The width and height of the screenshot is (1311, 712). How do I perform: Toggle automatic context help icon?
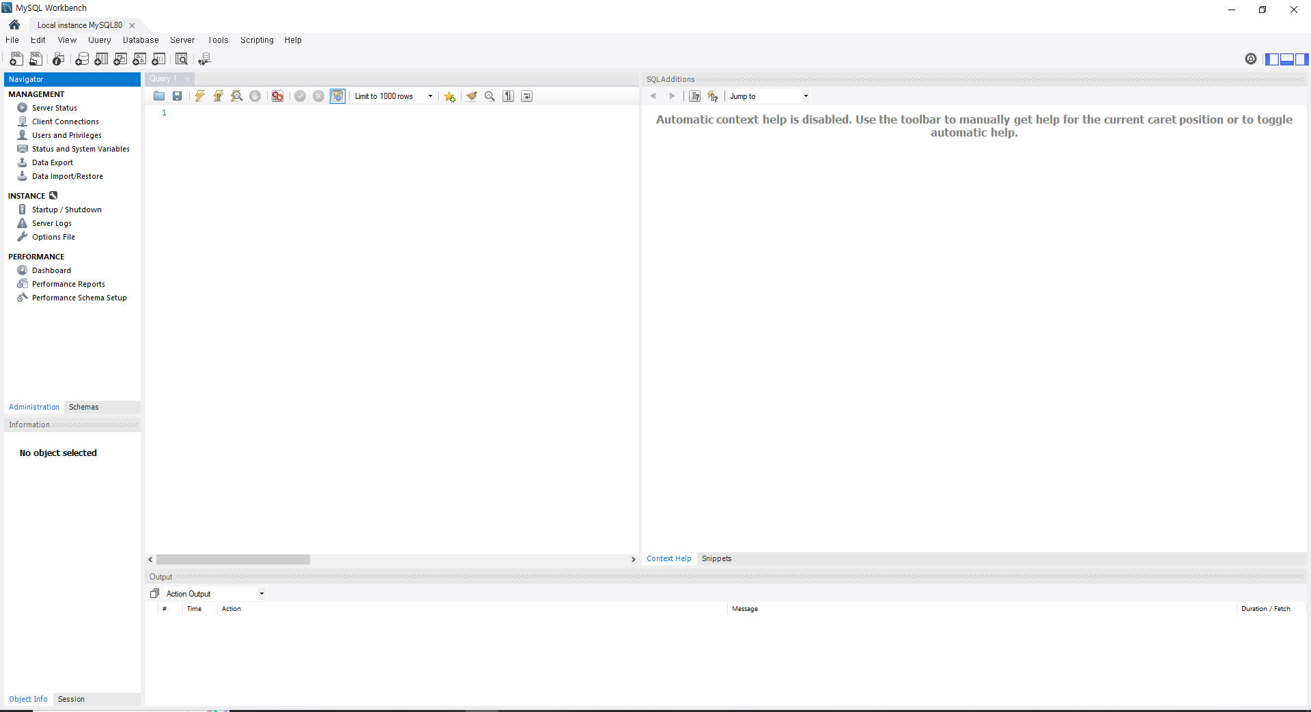(694, 96)
